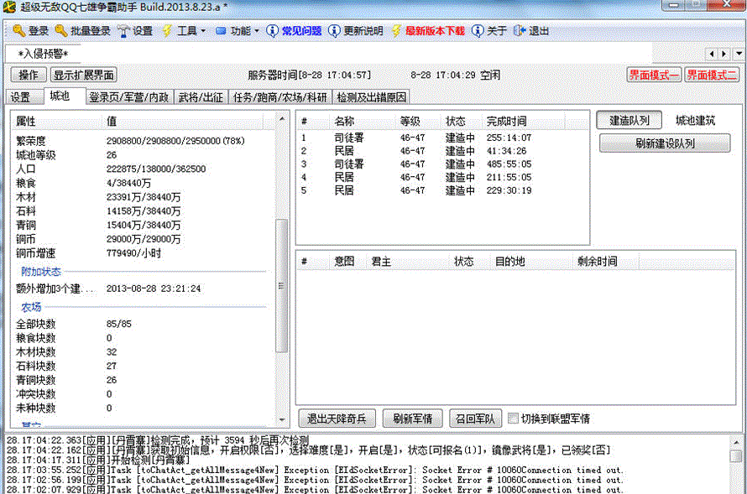Click the 属性 column header
Image resolution: width=747 pixels, height=494 pixels.
[x=57, y=122]
